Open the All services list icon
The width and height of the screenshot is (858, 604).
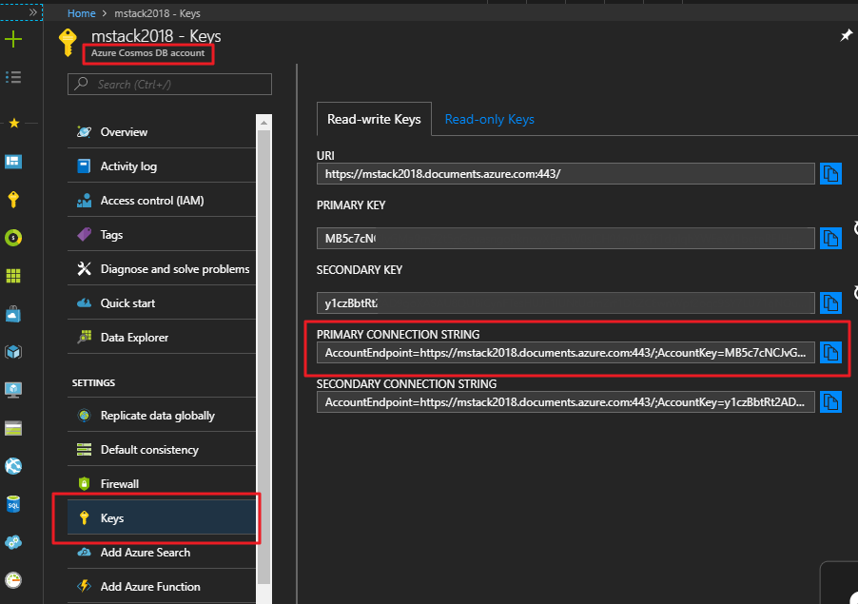point(13,77)
